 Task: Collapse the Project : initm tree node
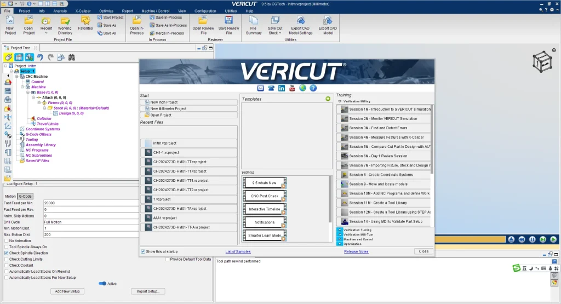(5, 66)
